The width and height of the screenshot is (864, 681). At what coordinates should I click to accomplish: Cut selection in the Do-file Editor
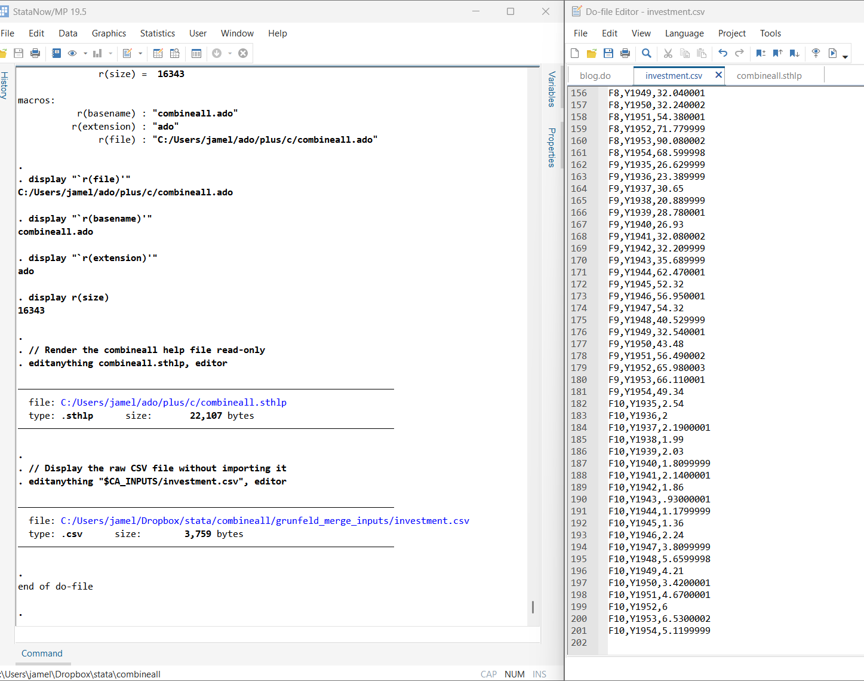pos(668,53)
